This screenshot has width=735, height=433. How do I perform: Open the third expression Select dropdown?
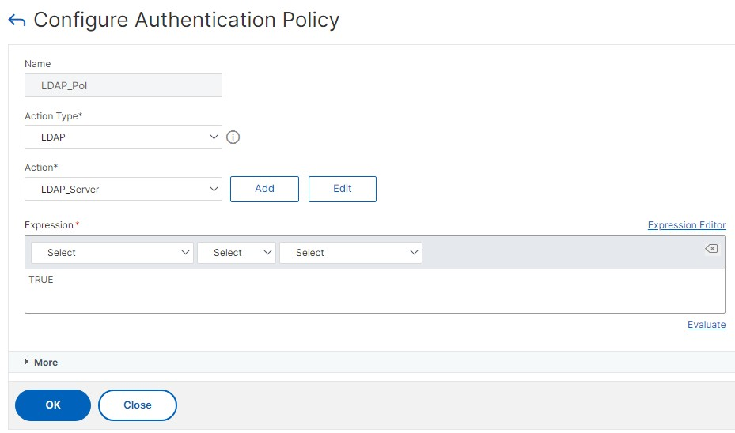point(351,253)
